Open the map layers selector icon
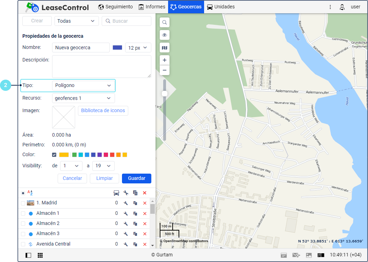The width and height of the screenshot is (368, 262). [x=165, y=48]
